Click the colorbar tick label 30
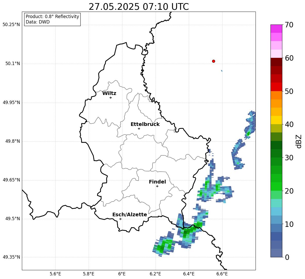Viewport: 305px width, 279px height. pos(289,157)
